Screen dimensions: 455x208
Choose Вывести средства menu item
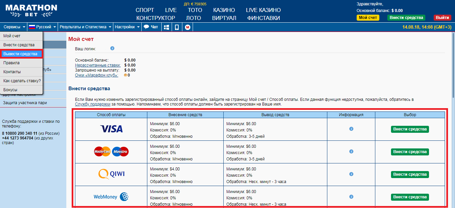(x=21, y=54)
